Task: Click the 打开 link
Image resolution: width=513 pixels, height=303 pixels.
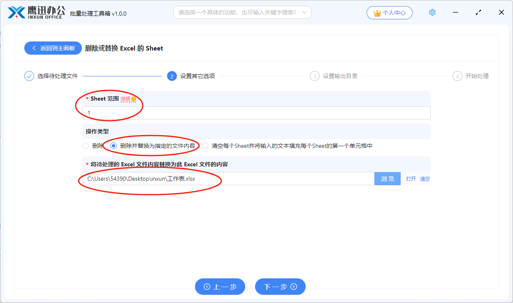Action: tap(411, 179)
